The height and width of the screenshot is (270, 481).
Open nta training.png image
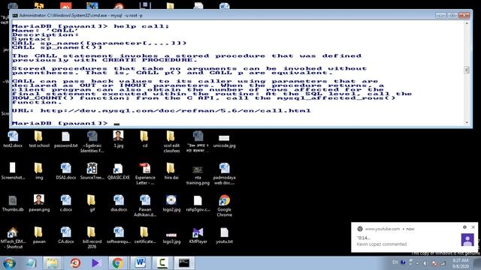tap(198, 175)
